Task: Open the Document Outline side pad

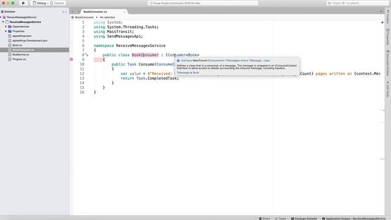Action: click(x=388, y=63)
